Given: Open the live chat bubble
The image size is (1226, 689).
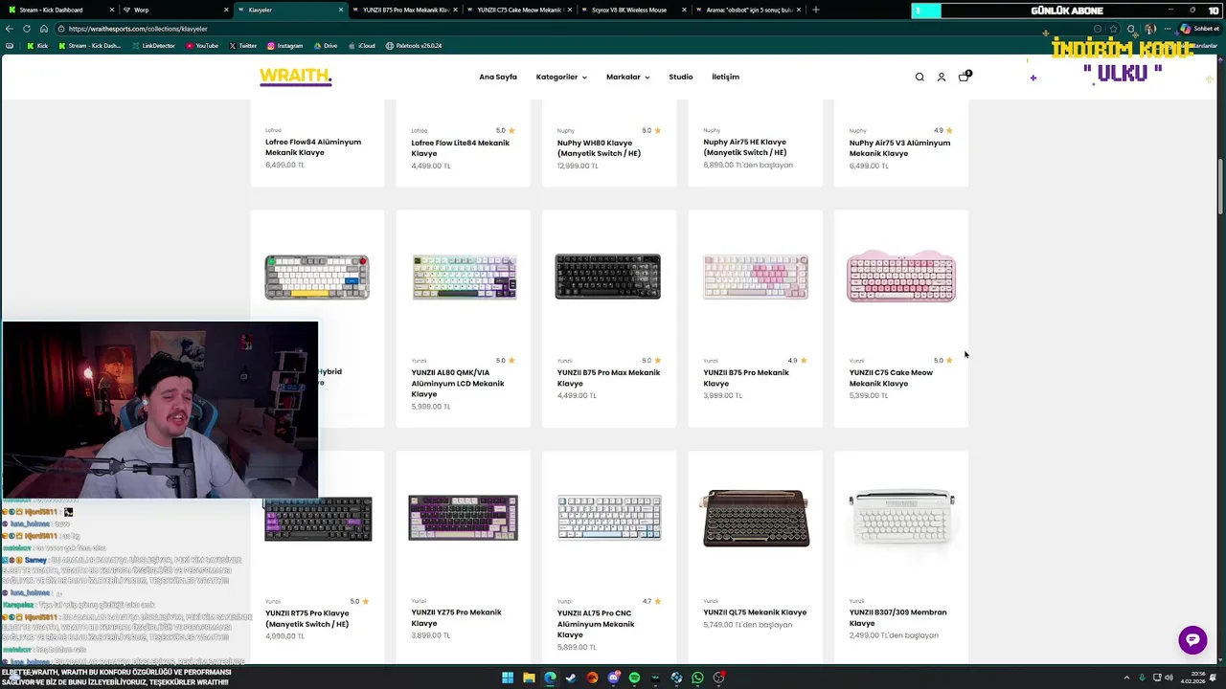Looking at the screenshot, I should (x=1192, y=639).
